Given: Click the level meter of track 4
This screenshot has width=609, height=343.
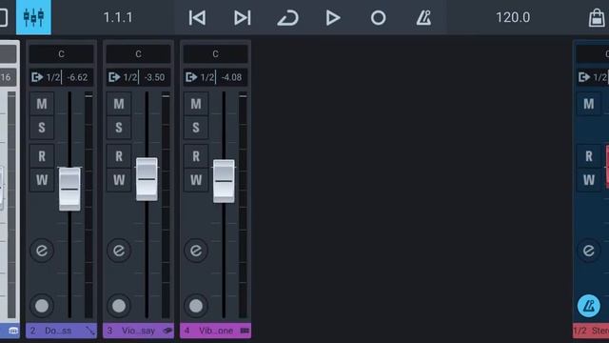Looking at the screenshot, I should (244, 206).
